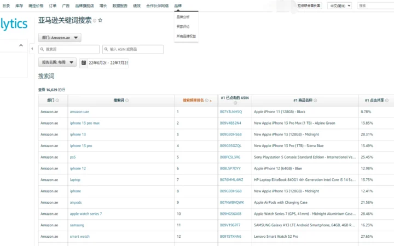Image resolution: width=394 pixels, height=246 pixels.
Task: Open the 增长 menu
Action: pyautogui.click(x=103, y=5)
